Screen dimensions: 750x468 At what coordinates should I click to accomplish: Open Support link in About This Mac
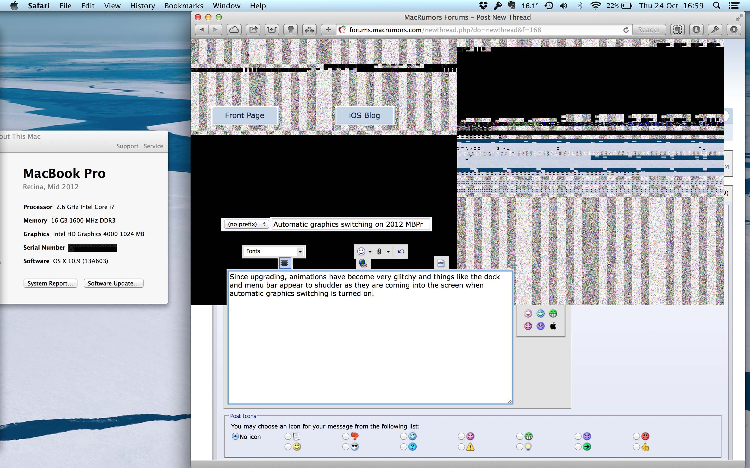pyautogui.click(x=127, y=146)
